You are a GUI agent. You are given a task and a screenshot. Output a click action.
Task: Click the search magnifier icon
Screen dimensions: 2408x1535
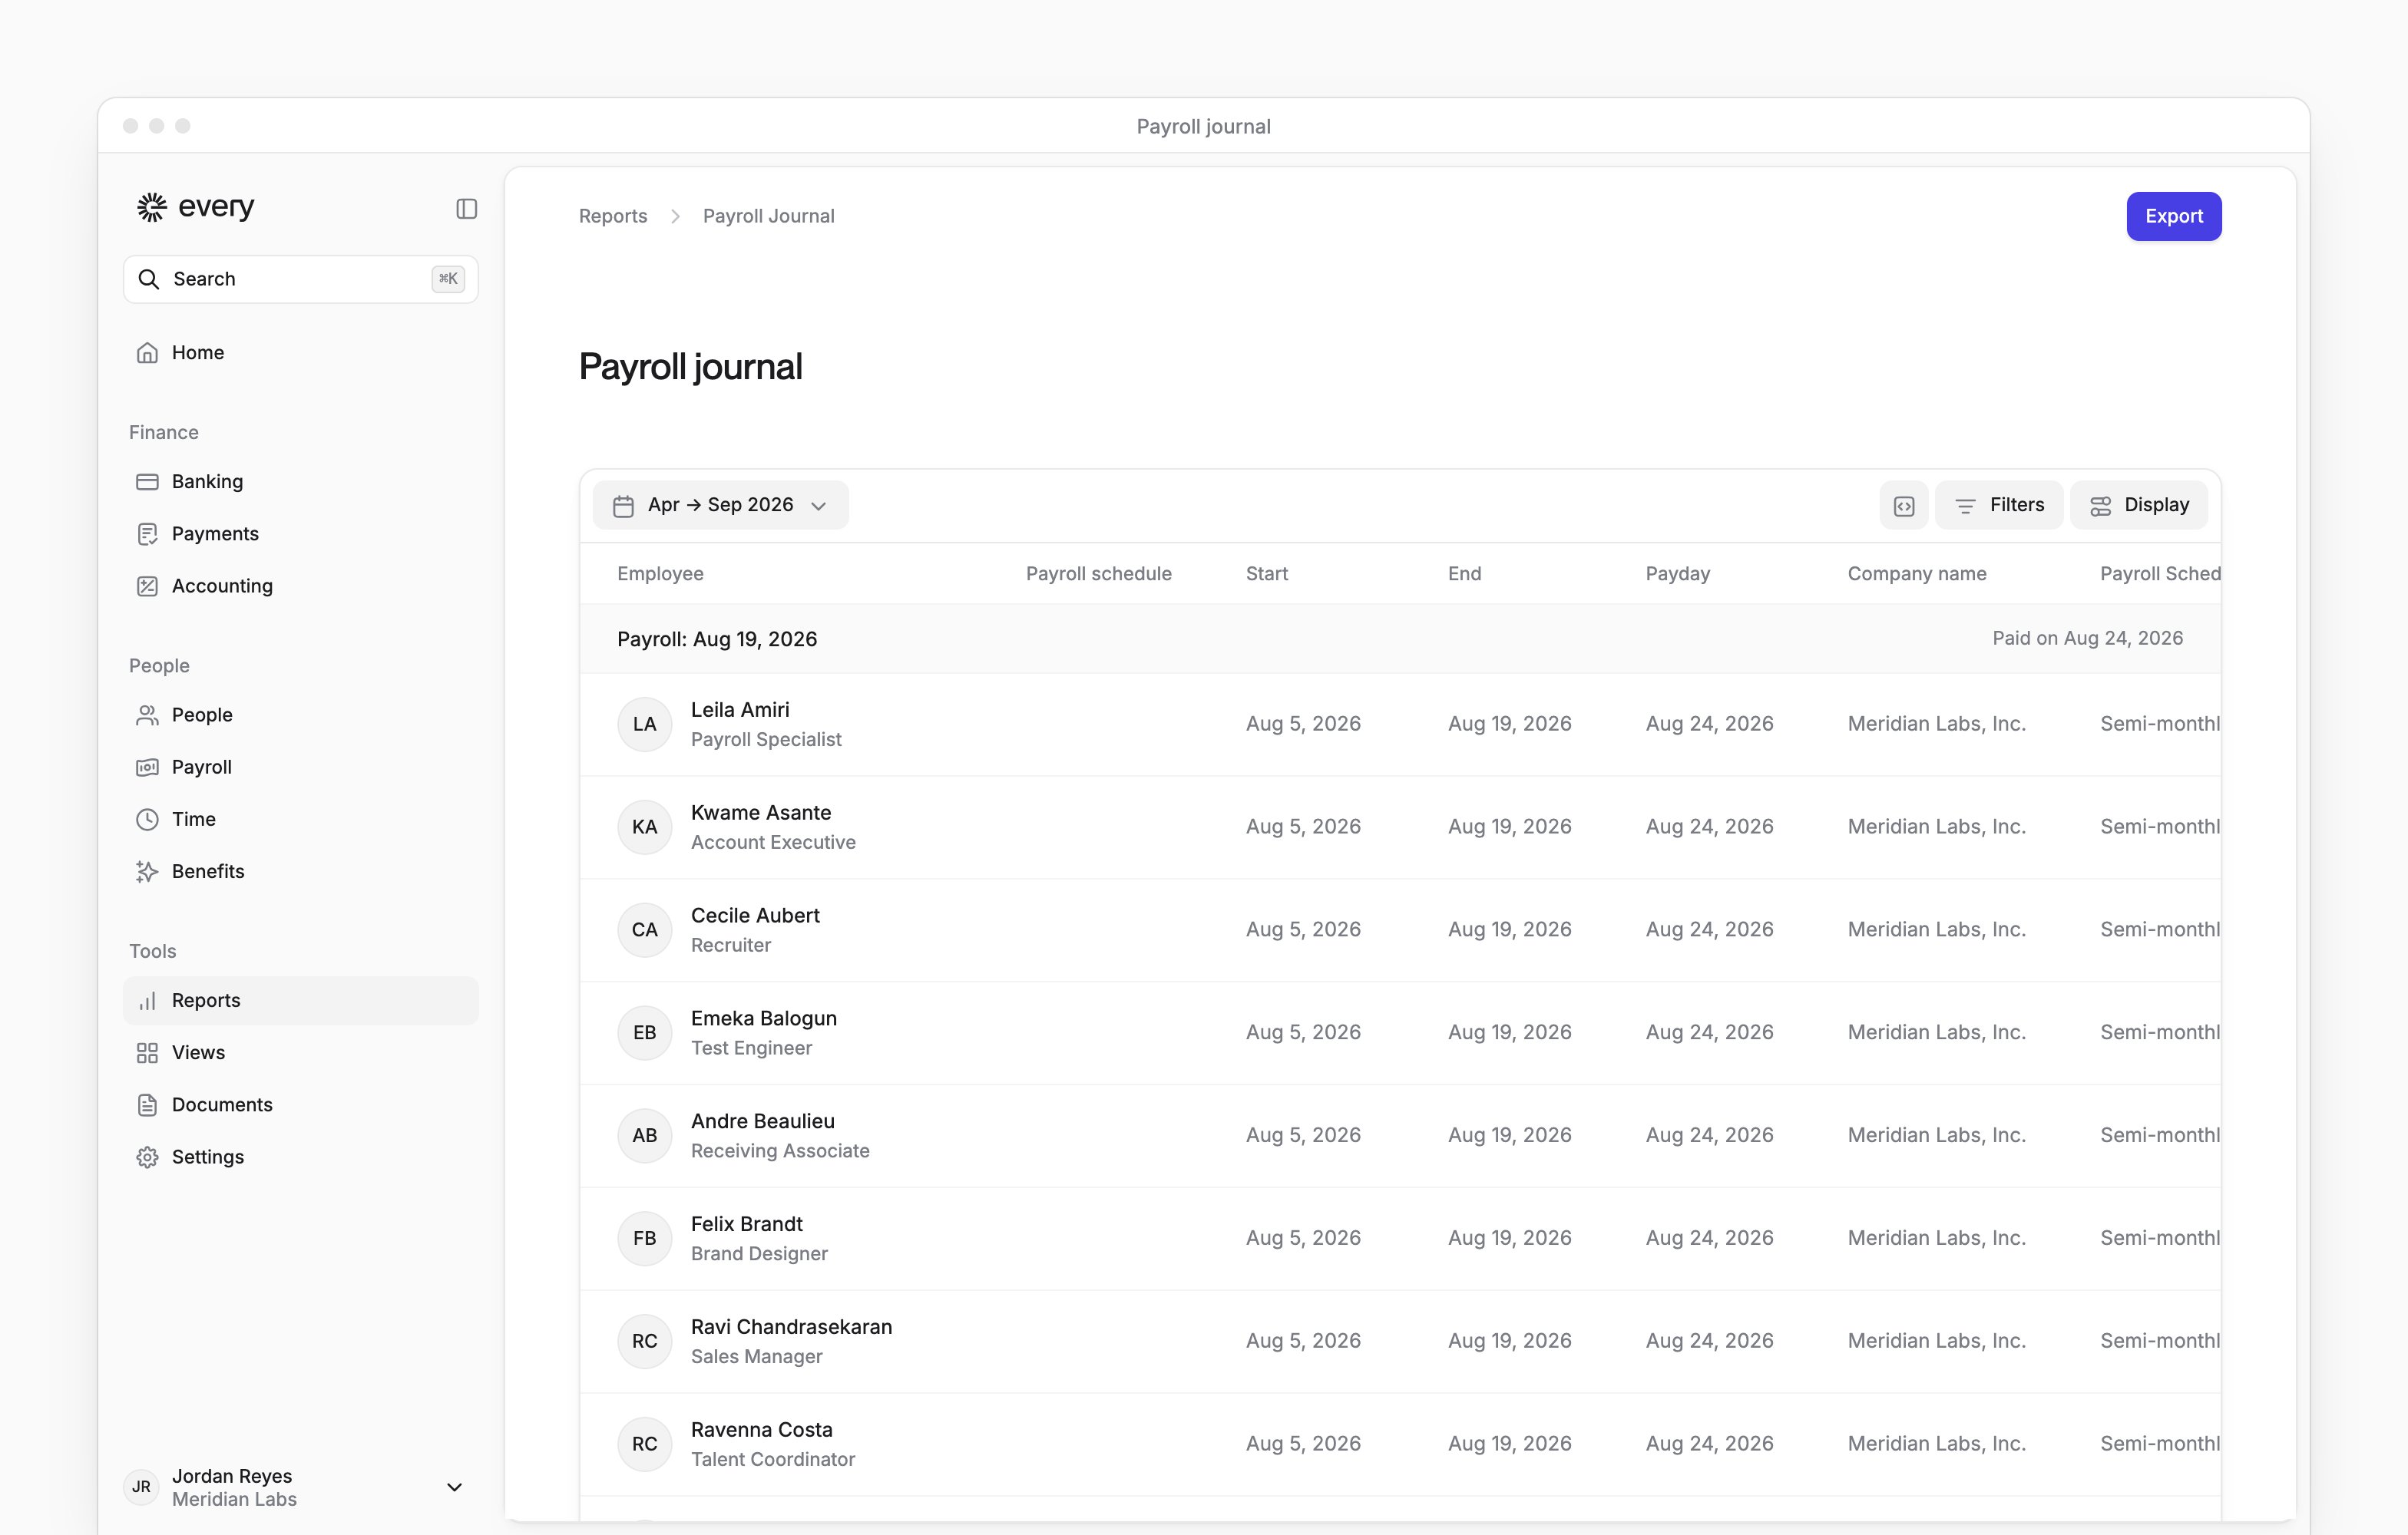149,279
